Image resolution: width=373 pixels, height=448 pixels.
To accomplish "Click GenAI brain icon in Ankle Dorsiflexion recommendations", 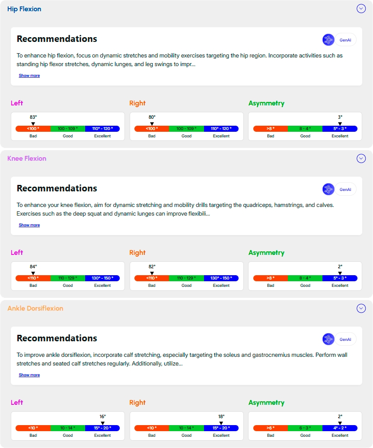I will point(328,339).
